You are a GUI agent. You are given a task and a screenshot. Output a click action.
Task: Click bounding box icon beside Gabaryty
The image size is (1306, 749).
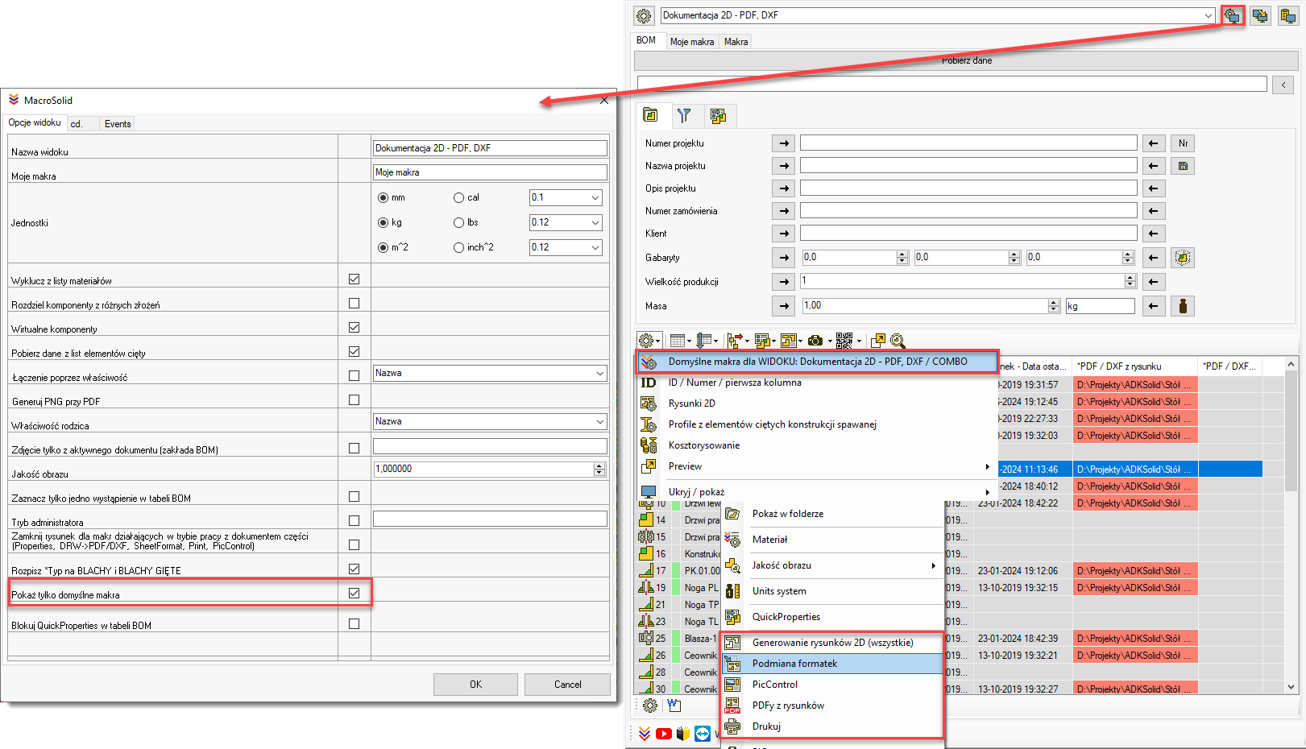1182,258
